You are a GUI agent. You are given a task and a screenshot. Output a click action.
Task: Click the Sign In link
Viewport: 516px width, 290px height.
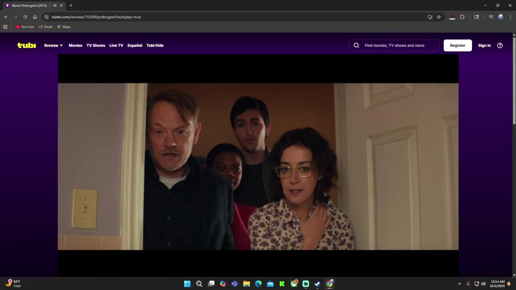pos(484,46)
